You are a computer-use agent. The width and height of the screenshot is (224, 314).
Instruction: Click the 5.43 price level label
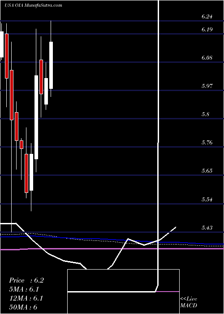coord(207,228)
